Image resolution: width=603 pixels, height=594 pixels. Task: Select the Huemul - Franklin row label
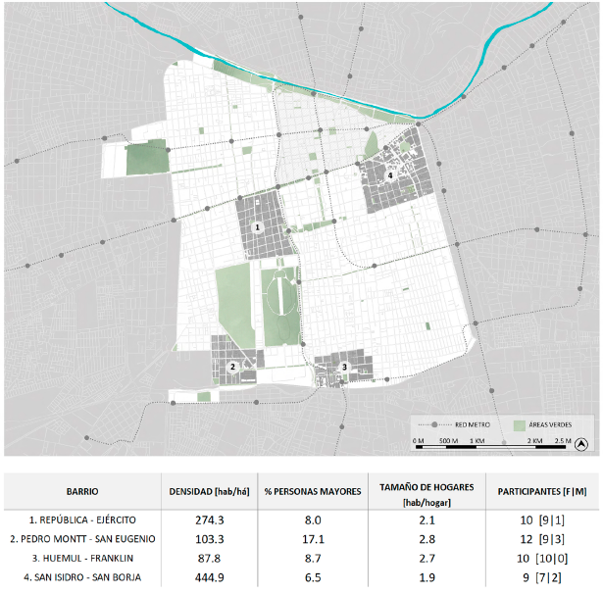pyautogui.click(x=81, y=557)
